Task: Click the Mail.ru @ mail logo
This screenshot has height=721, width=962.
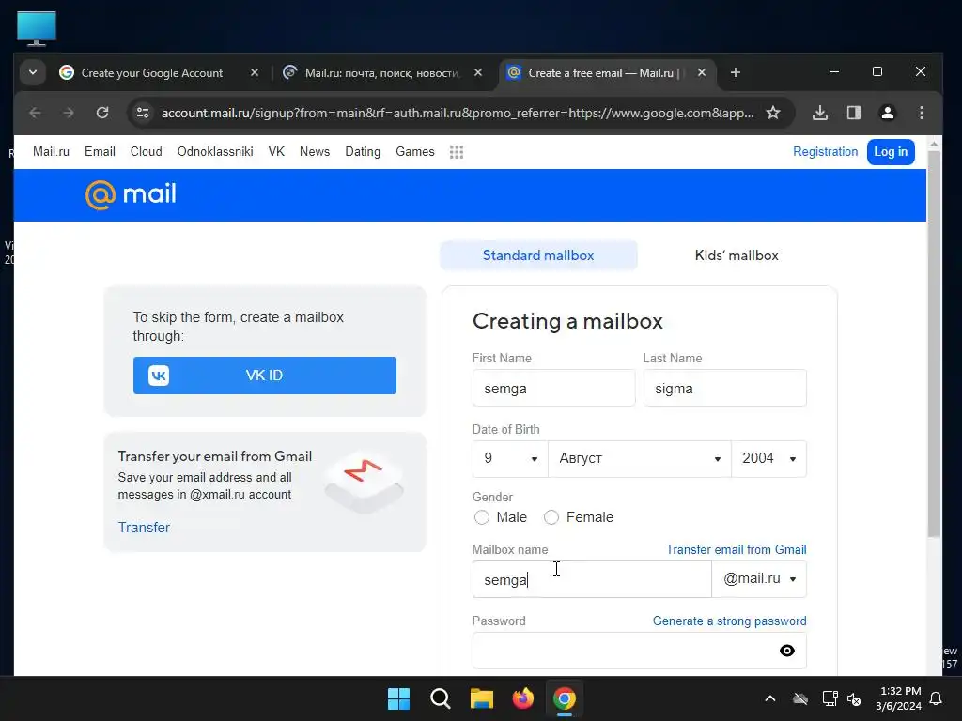Action: coord(131,195)
